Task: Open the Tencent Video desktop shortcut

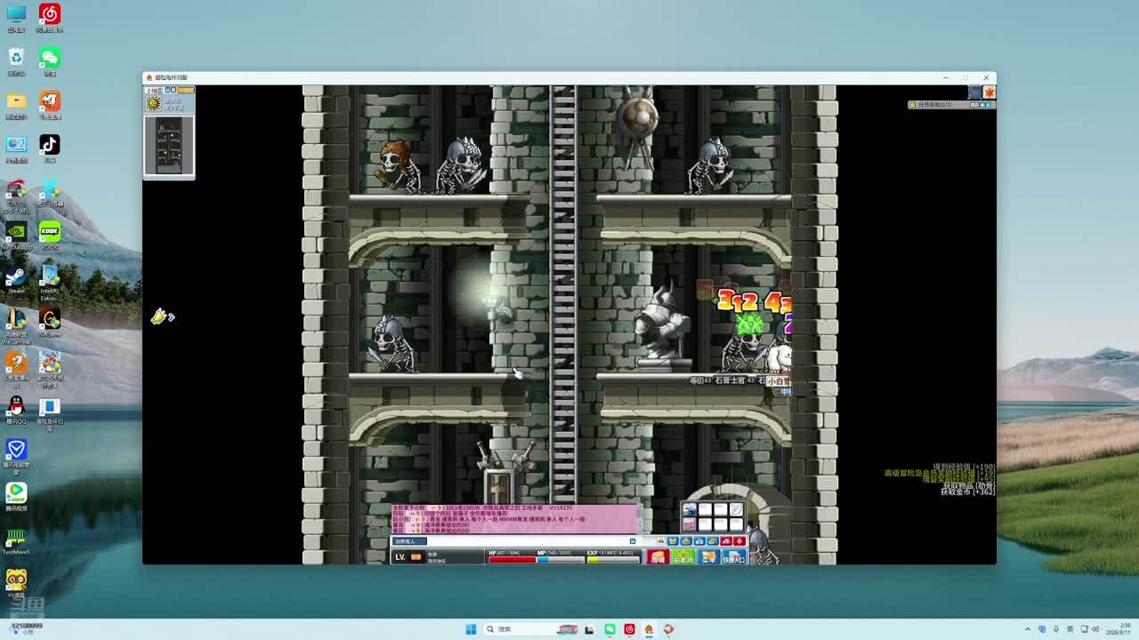Action: [16, 492]
